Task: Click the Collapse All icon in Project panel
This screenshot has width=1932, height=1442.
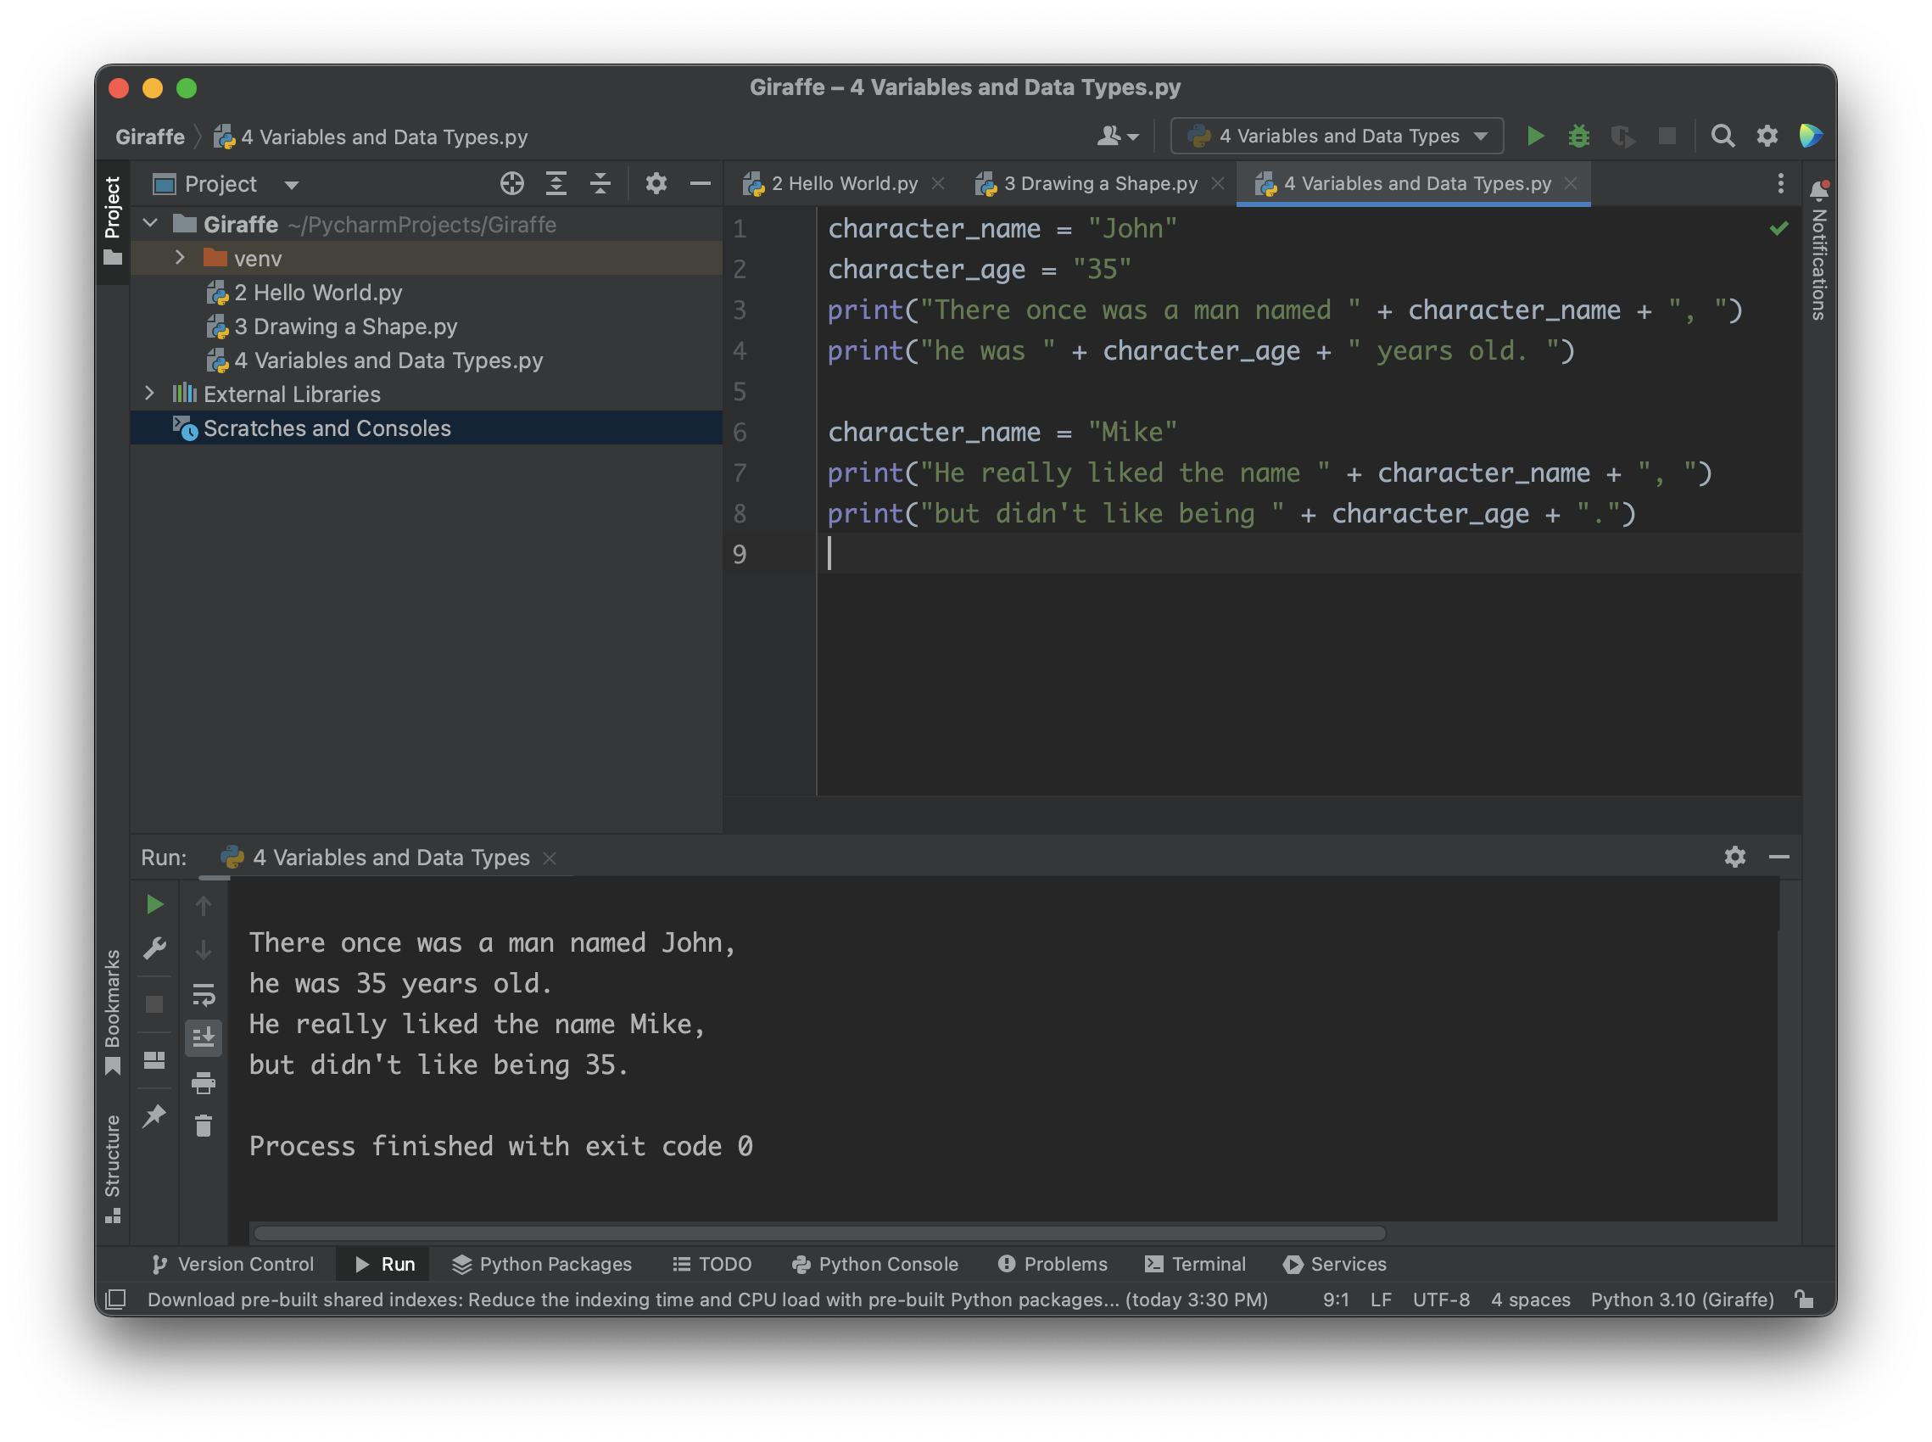Action: pyautogui.click(x=600, y=183)
